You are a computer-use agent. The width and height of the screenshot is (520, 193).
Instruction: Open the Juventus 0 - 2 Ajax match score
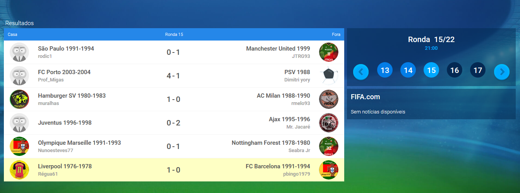173,123
